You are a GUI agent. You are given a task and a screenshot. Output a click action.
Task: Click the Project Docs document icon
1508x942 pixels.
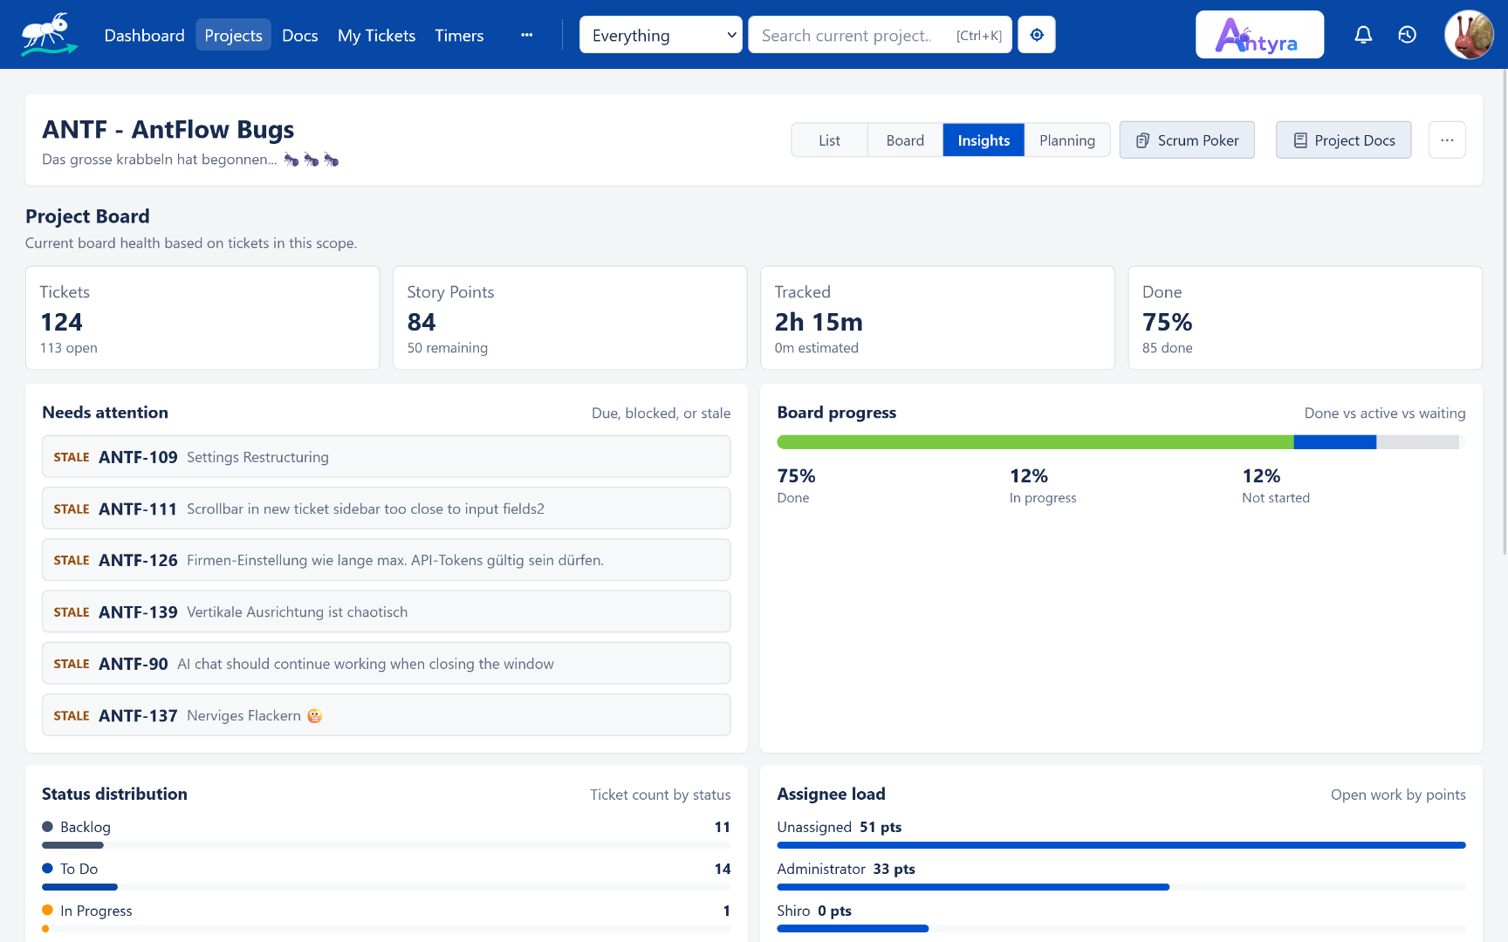1300,140
